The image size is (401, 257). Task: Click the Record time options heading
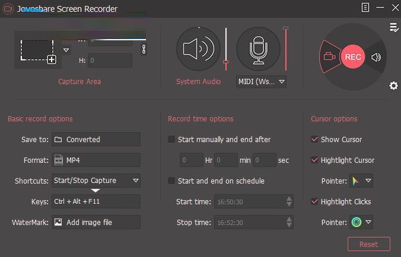pos(200,118)
